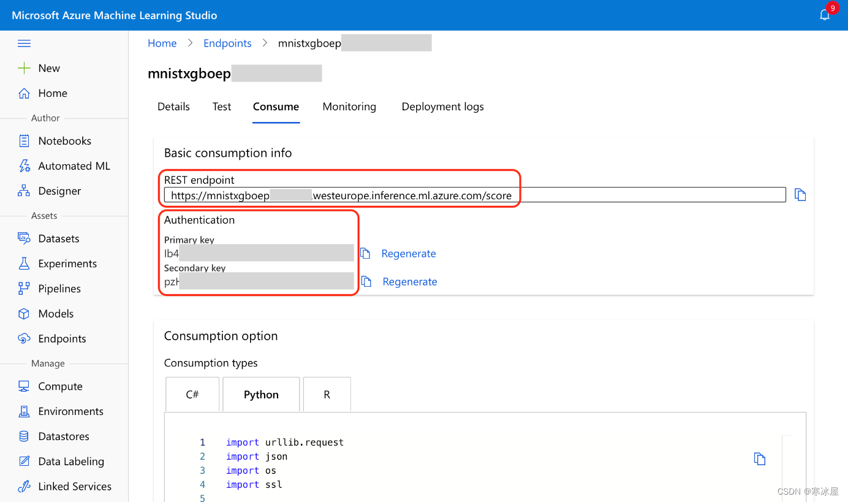Switch to the Details tab

point(173,107)
